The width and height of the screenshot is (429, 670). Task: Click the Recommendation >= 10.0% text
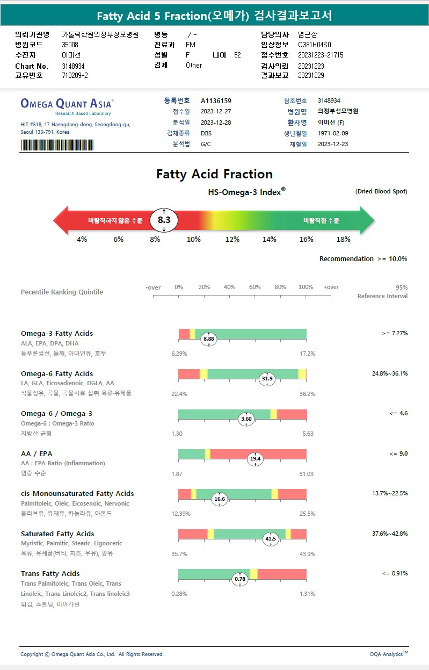pyautogui.click(x=363, y=259)
